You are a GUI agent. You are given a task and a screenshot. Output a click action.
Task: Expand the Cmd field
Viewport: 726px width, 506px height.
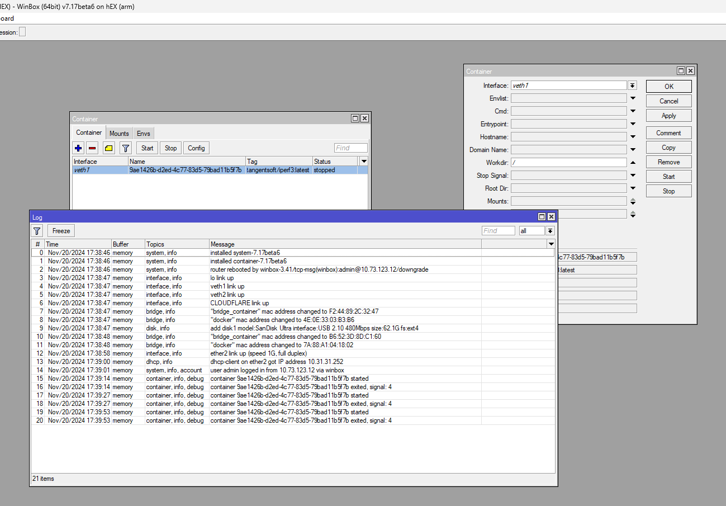point(633,111)
